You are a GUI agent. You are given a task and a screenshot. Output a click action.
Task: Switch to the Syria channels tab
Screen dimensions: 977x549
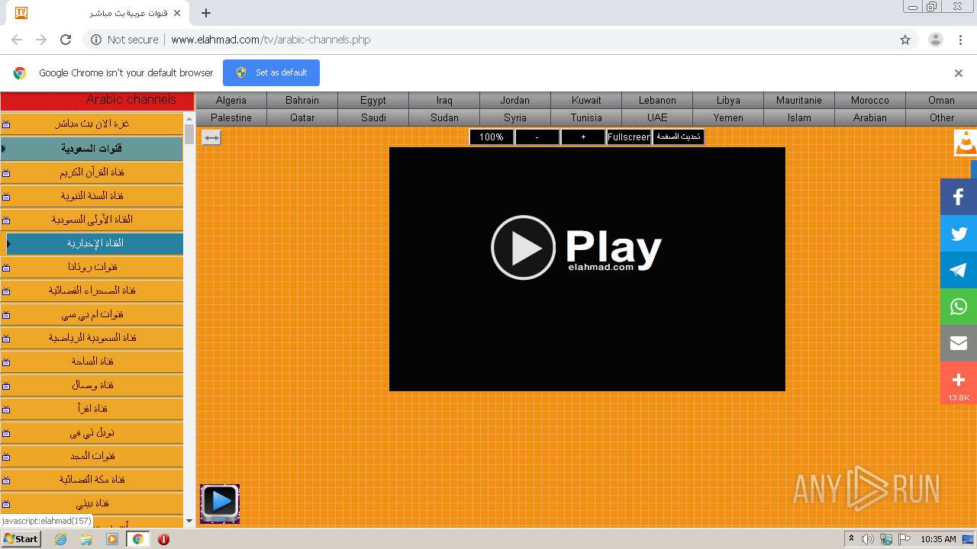point(515,117)
